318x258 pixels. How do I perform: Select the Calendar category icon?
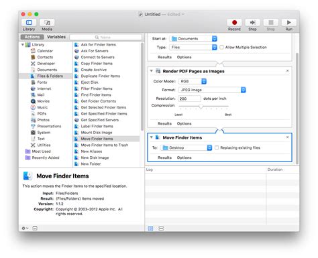coord(33,51)
